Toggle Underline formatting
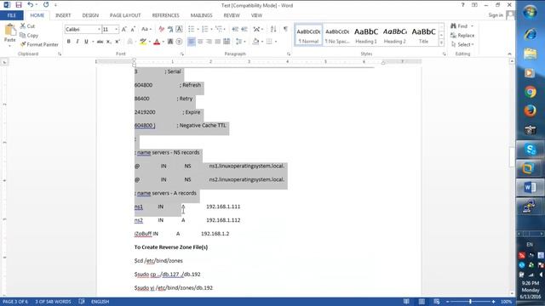This screenshot has height=306, width=545. (x=86, y=42)
